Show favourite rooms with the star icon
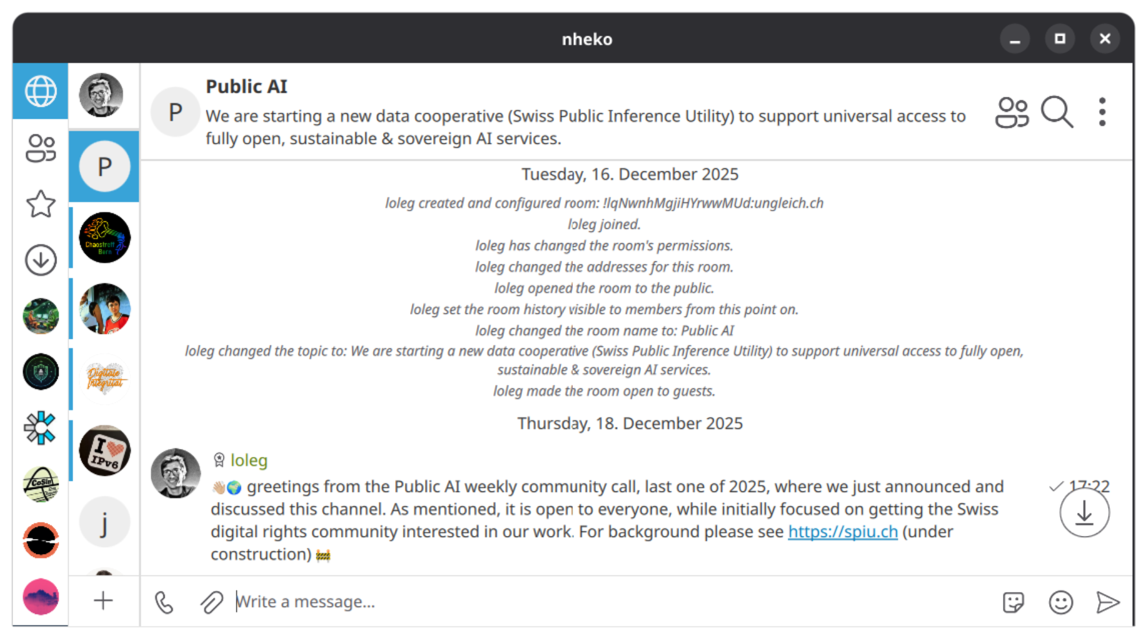The width and height of the screenshot is (1148, 639). point(41,204)
